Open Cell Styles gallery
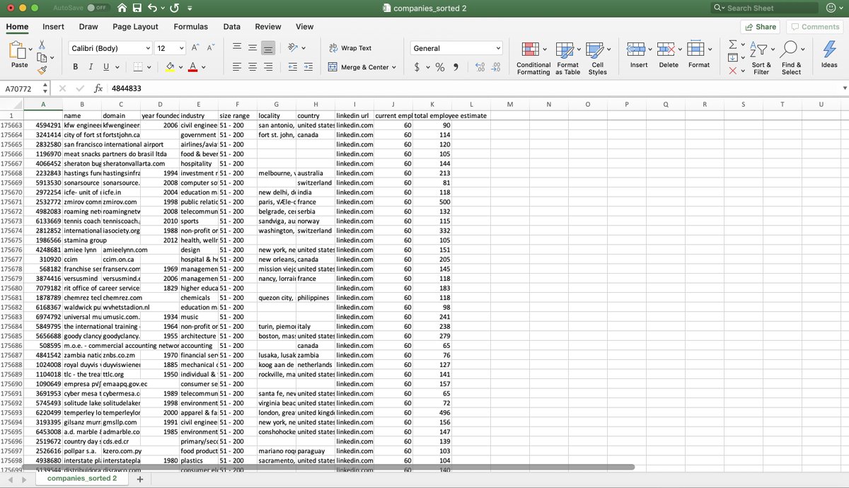Image resolution: width=849 pixels, height=488 pixels. [x=598, y=57]
